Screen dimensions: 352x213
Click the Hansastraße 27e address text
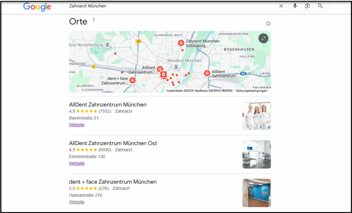(86, 195)
